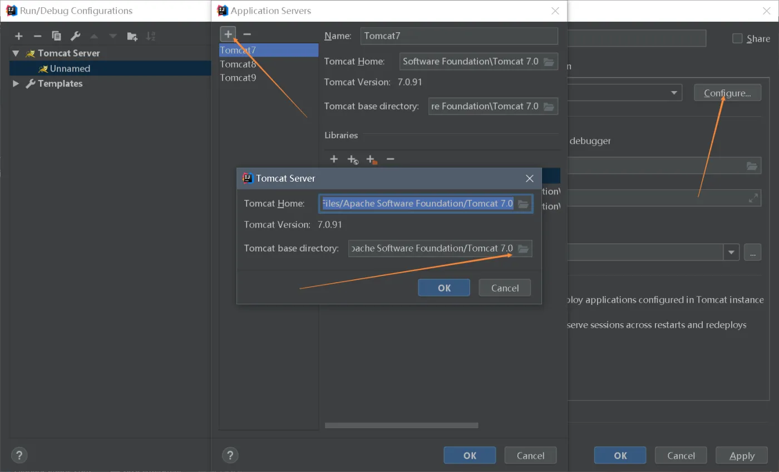Remove configuration with minus icon in Run/Debug Configurations
The height and width of the screenshot is (472, 779).
(x=37, y=36)
